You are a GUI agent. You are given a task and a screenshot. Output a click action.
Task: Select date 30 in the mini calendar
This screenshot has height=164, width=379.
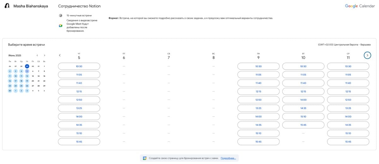tap(10, 91)
